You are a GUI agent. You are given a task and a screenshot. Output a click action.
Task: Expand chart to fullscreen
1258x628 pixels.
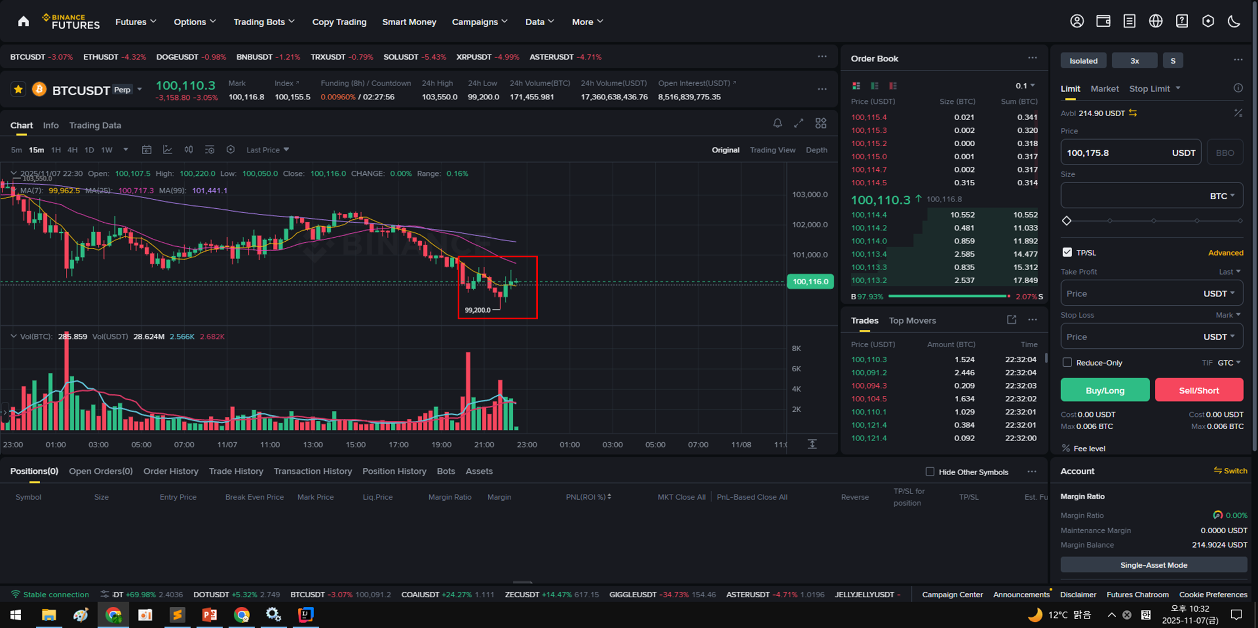click(x=799, y=123)
